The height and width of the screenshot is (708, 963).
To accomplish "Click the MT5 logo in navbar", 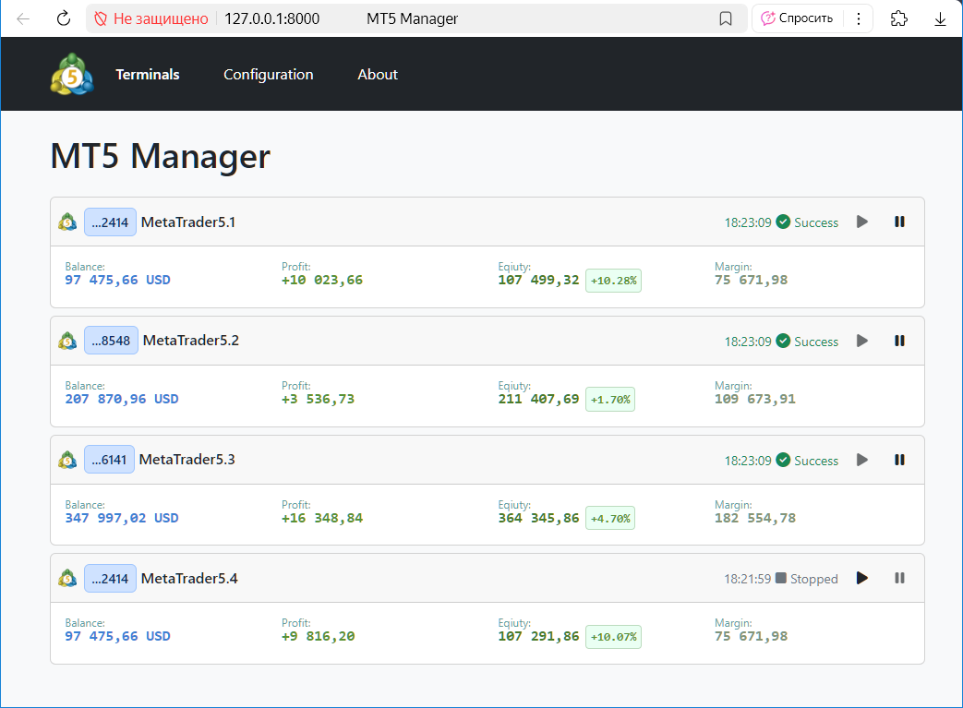I will [x=72, y=75].
